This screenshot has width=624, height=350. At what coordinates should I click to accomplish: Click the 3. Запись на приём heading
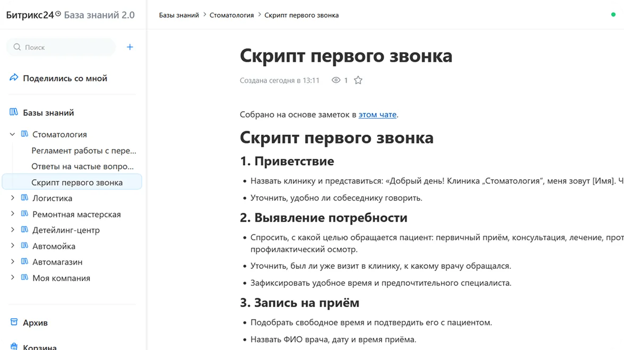pos(300,303)
